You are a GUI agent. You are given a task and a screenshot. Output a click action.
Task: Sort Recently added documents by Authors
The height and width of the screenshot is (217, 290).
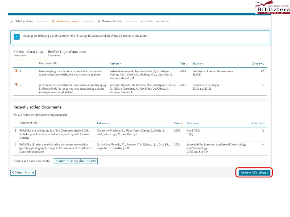point(103,123)
